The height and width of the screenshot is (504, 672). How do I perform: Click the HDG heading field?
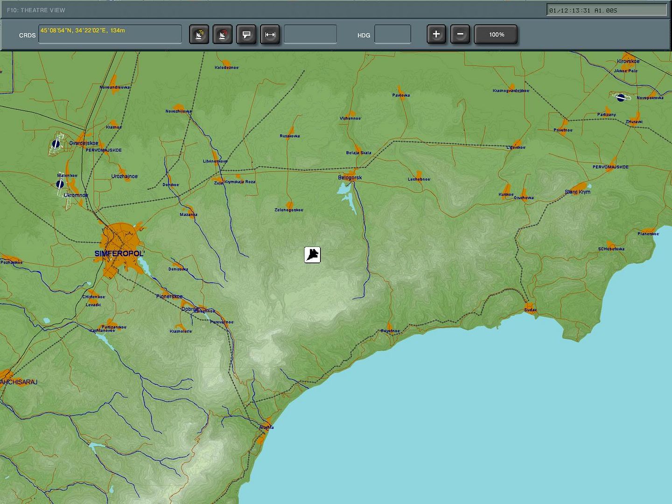(392, 35)
